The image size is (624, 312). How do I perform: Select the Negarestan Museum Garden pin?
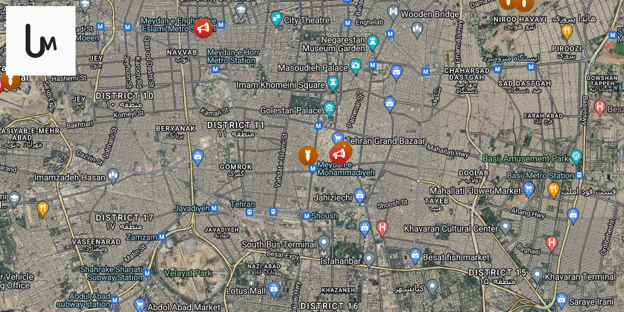coord(372,43)
